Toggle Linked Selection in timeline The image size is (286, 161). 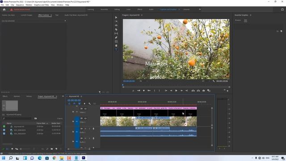tap(80, 103)
